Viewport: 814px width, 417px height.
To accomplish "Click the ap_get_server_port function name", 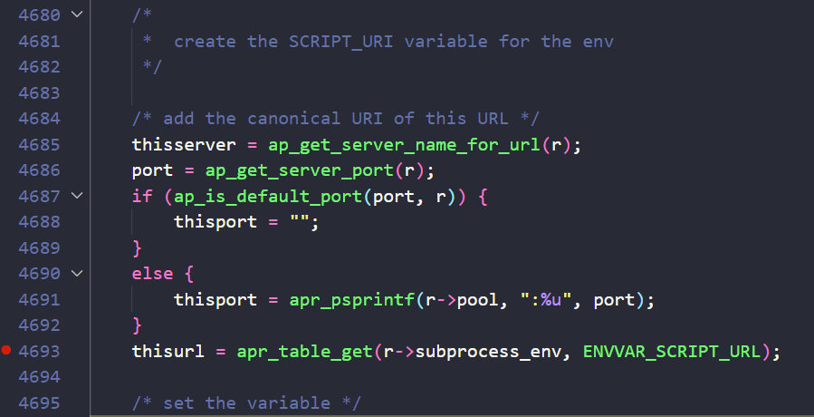I will coord(300,170).
